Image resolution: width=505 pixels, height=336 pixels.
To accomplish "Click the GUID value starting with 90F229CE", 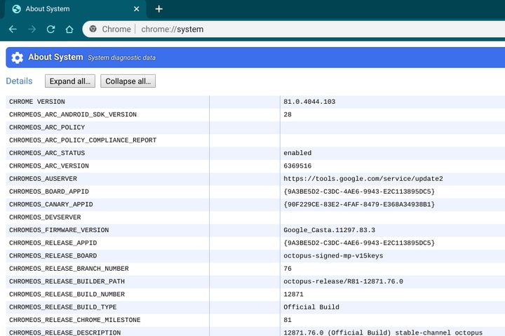I will [359, 205].
